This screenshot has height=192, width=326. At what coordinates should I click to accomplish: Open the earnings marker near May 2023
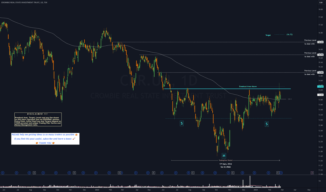tap(154, 173)
